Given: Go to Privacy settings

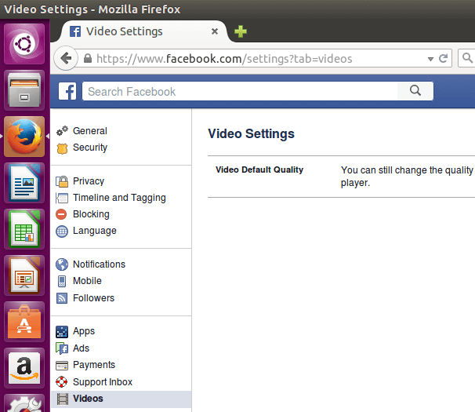Looking at the screenshot, I should (x=89, y=181).
